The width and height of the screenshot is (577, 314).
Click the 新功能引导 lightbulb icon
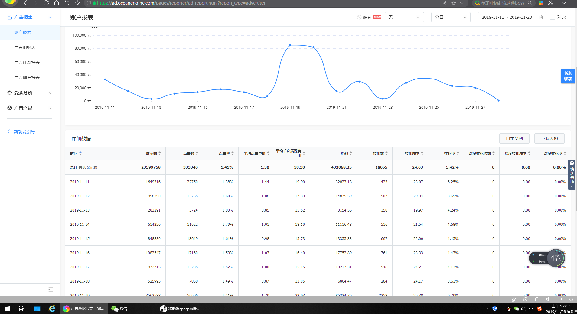[10, 132]
